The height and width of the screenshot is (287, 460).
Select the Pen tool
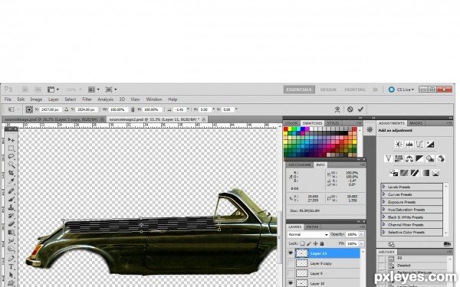11,259
